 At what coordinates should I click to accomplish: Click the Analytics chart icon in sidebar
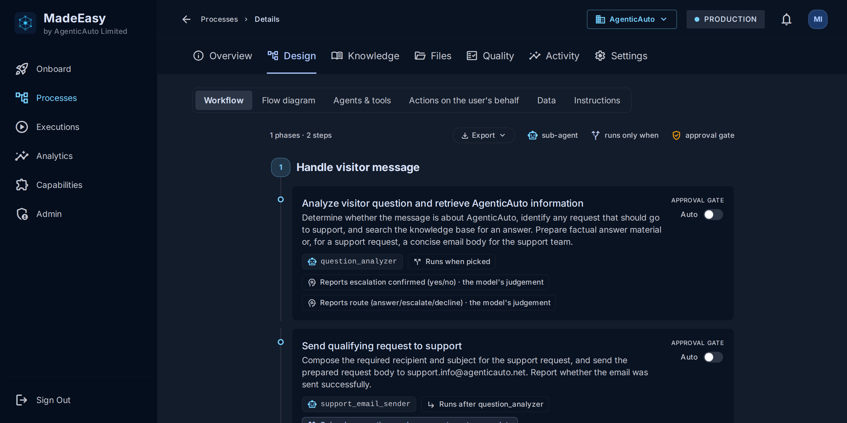coord(22,156)
